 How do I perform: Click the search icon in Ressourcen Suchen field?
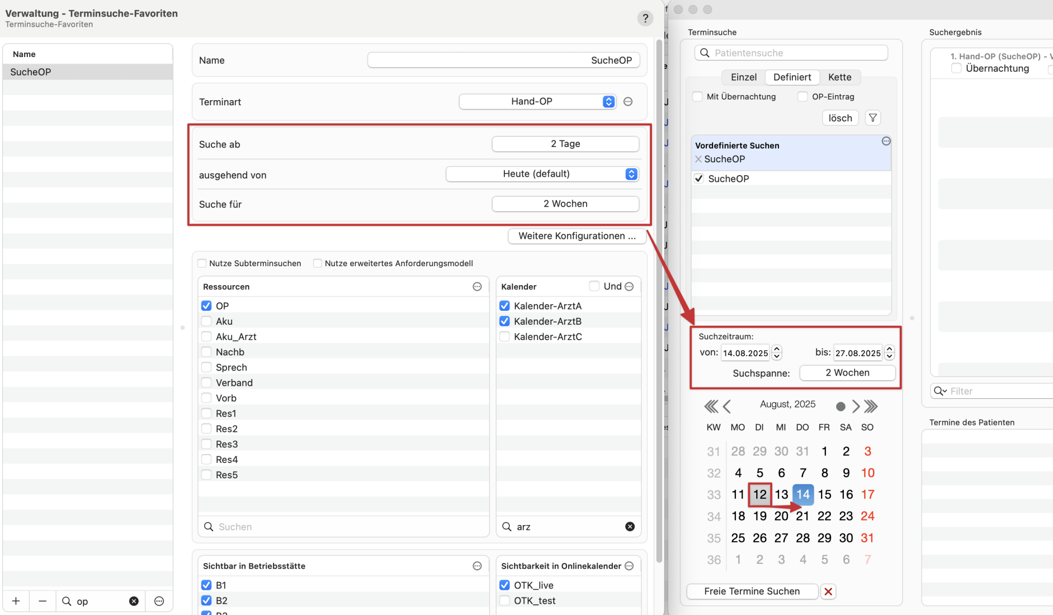(209, 527)
